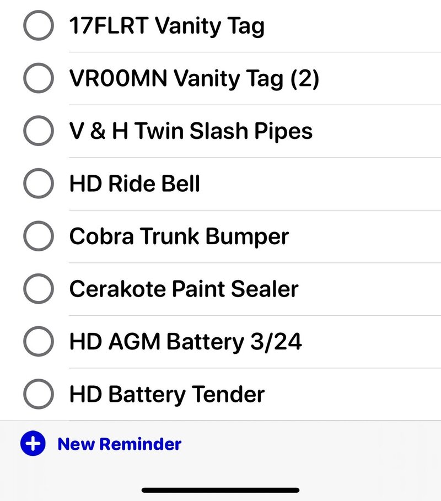Edit V & H Twin Slash Pipes text
This screenshot has height=501, width=441.
[x=191, y=131]
